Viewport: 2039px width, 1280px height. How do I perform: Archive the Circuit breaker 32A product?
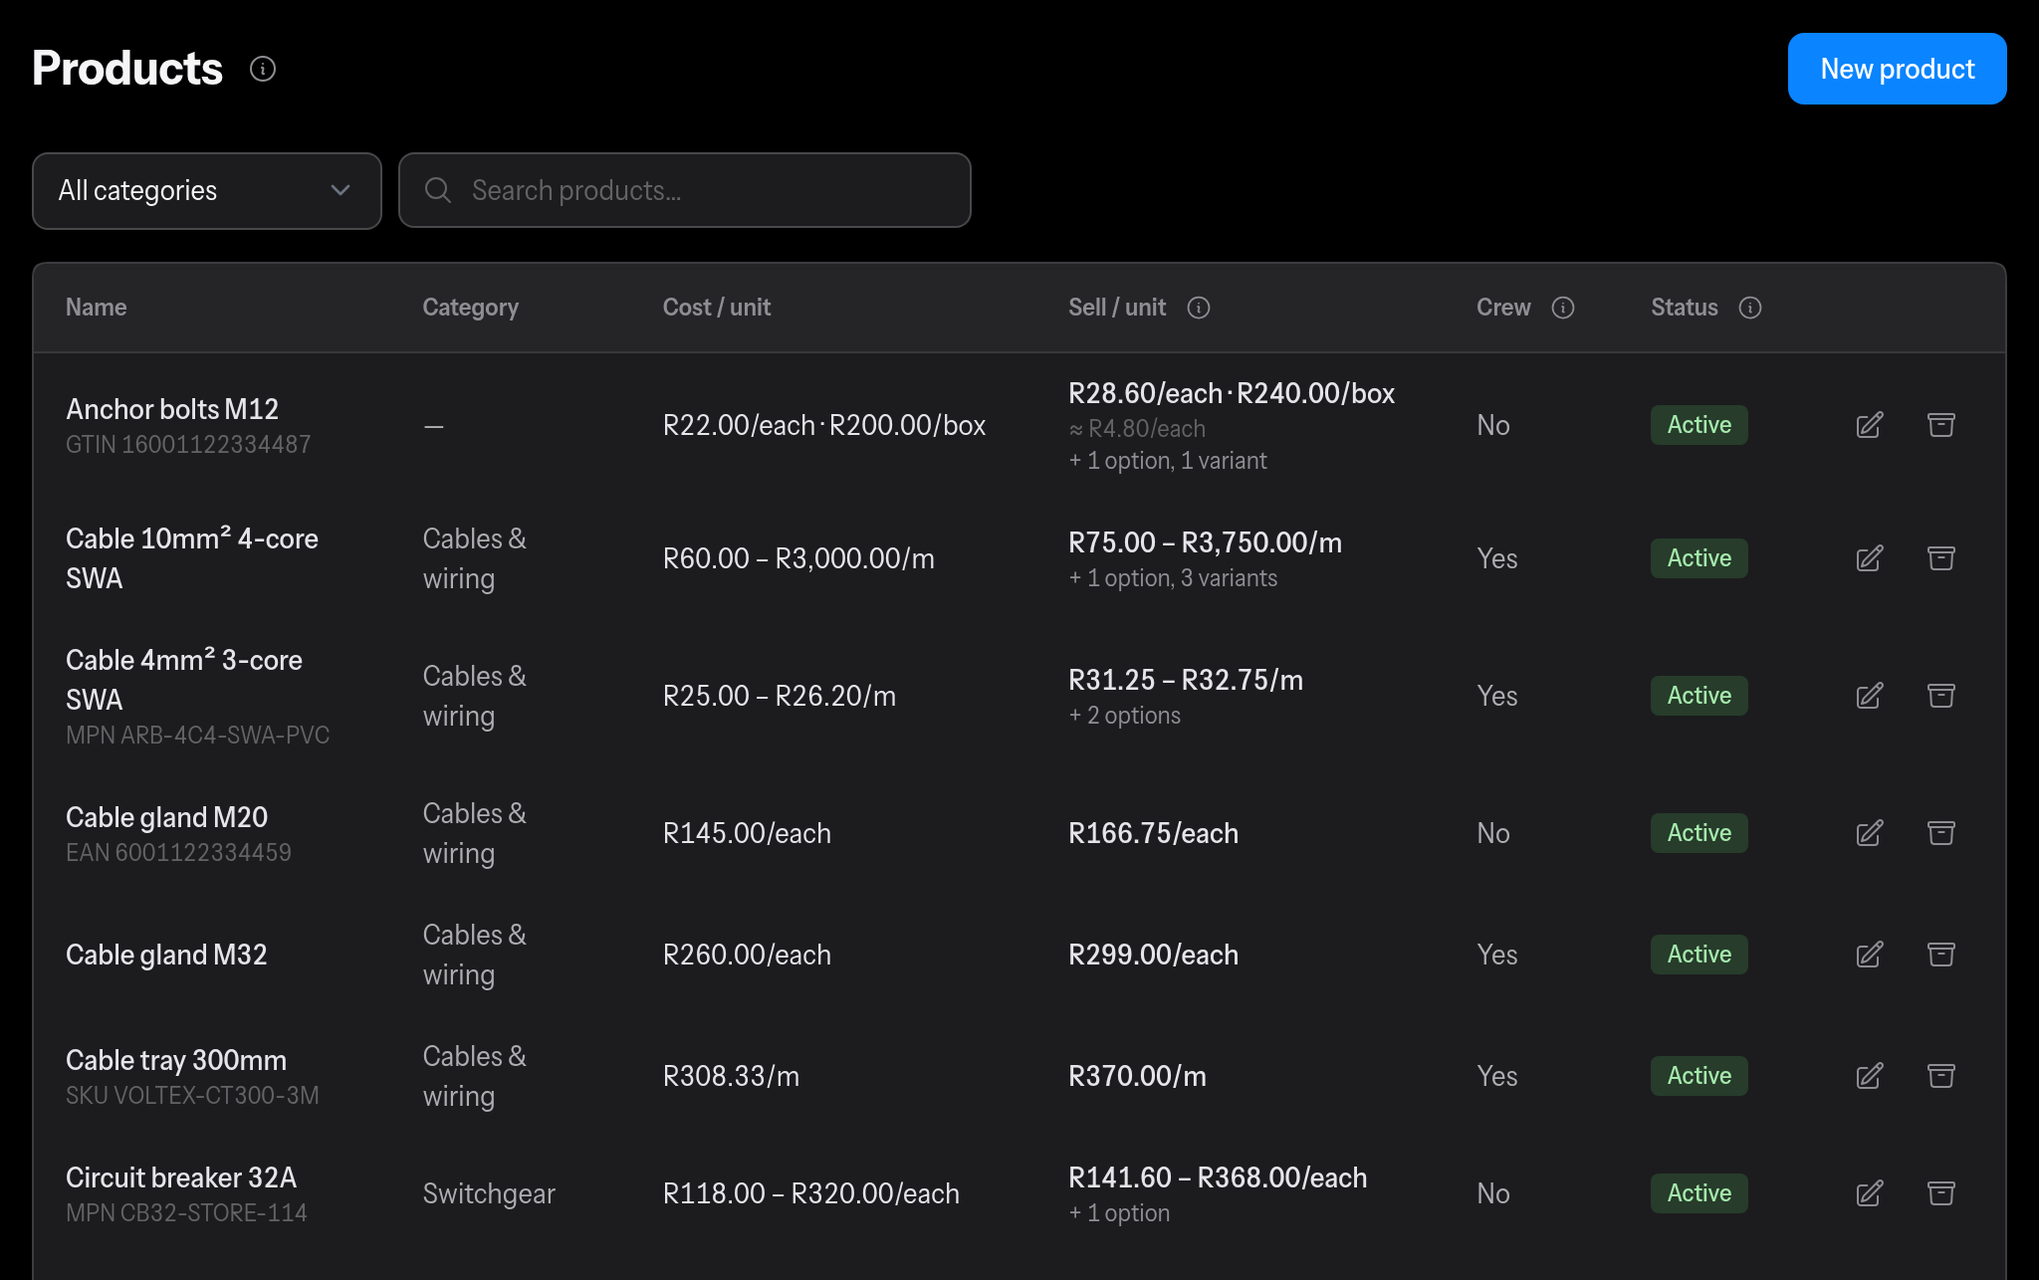[1941, 1193]
